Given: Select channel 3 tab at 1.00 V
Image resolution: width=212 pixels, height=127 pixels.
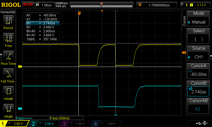Looking at the screenshot, I should (x=76, y=124).
